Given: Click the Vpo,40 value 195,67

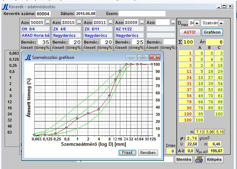Looking at the screenshot, I should pos(216,151).
